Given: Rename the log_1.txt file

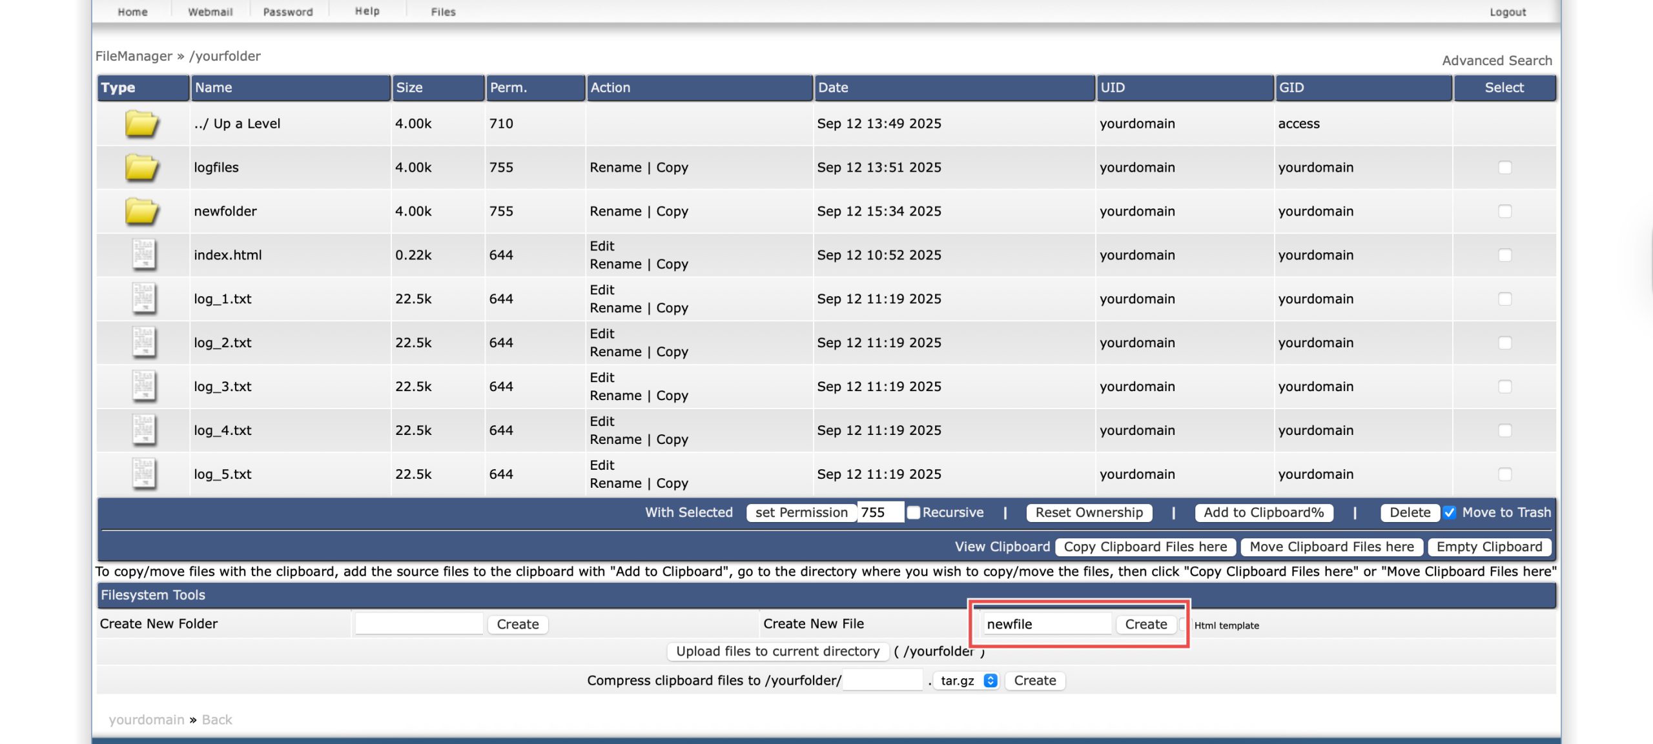Looking at the screenshot, I should click(x=615, y=308).
